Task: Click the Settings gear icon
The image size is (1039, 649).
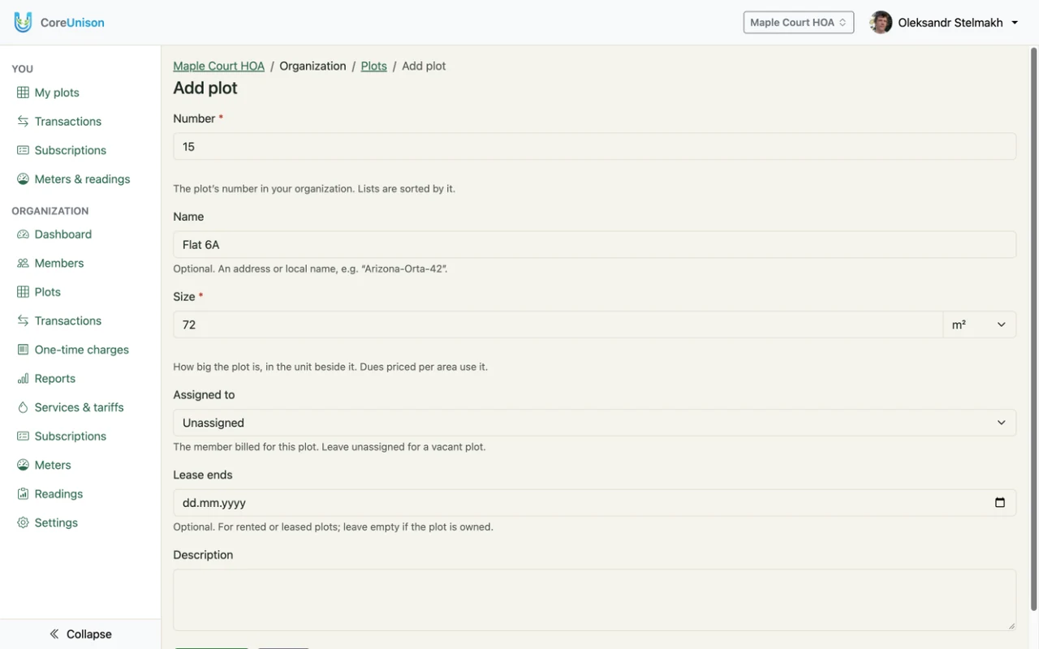Action: pyautogui.click(x=23, y=522)
